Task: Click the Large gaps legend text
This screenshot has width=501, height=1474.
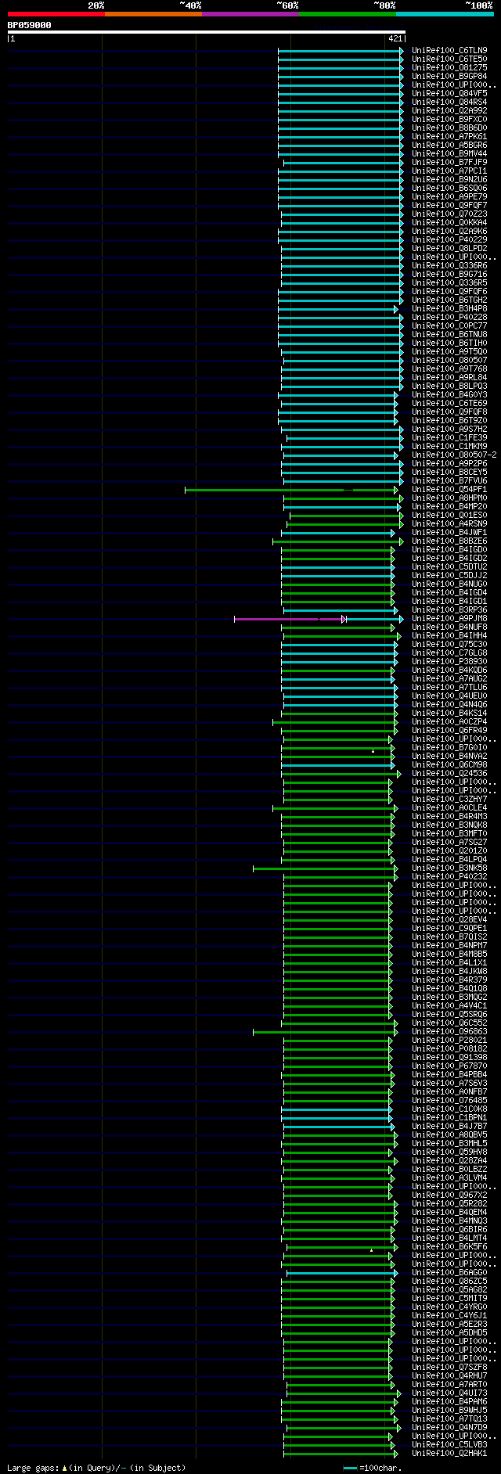Action: [x=97, y=1468]
